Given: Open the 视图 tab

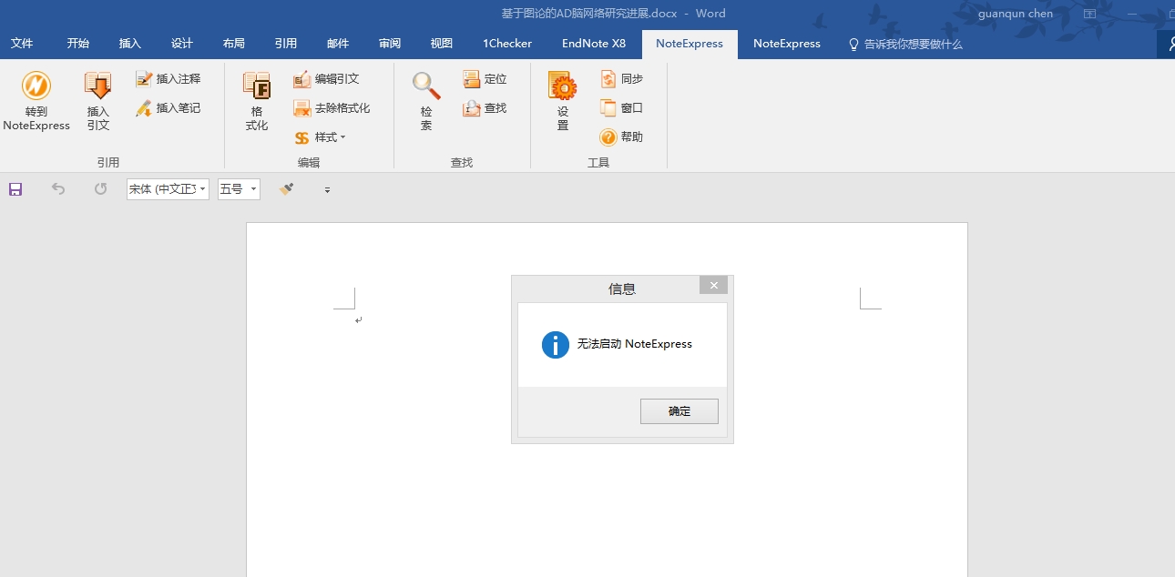Looking at the screenshot, I should click(442, 44).
